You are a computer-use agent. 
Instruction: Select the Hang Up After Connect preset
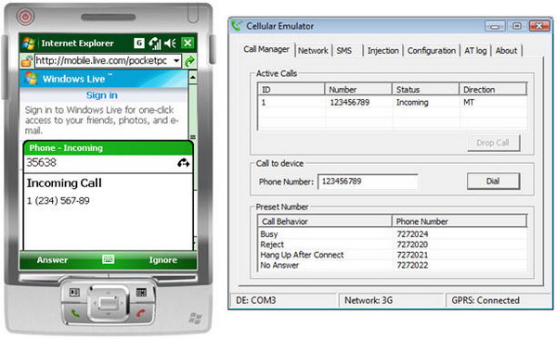coord(392,255)
